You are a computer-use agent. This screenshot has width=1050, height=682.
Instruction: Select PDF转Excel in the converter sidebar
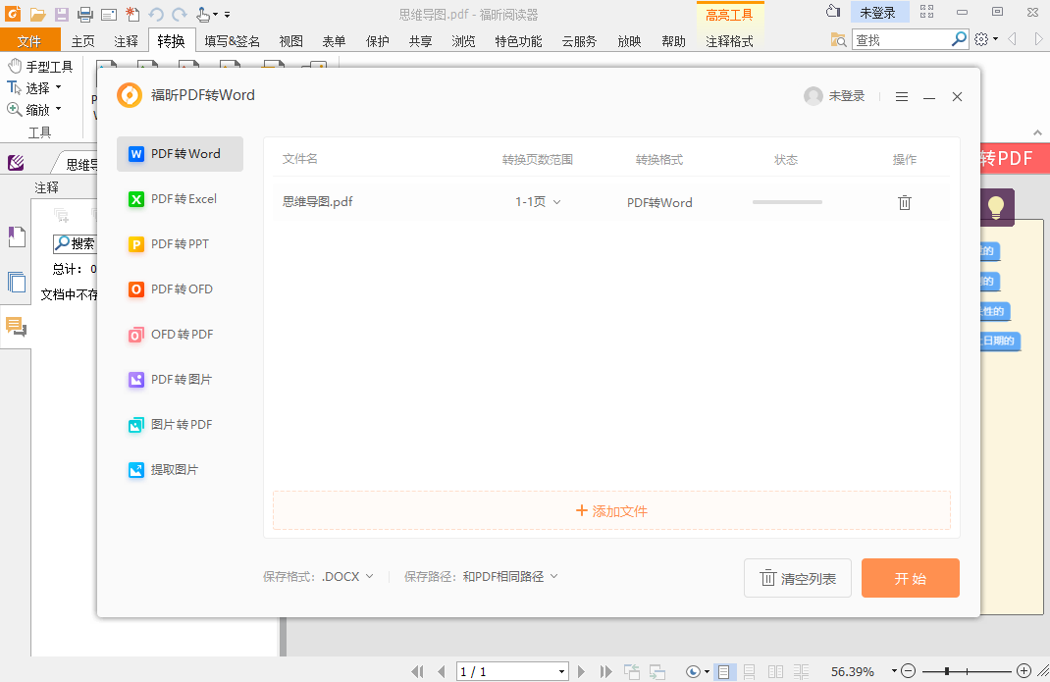[x=180, y=198]
